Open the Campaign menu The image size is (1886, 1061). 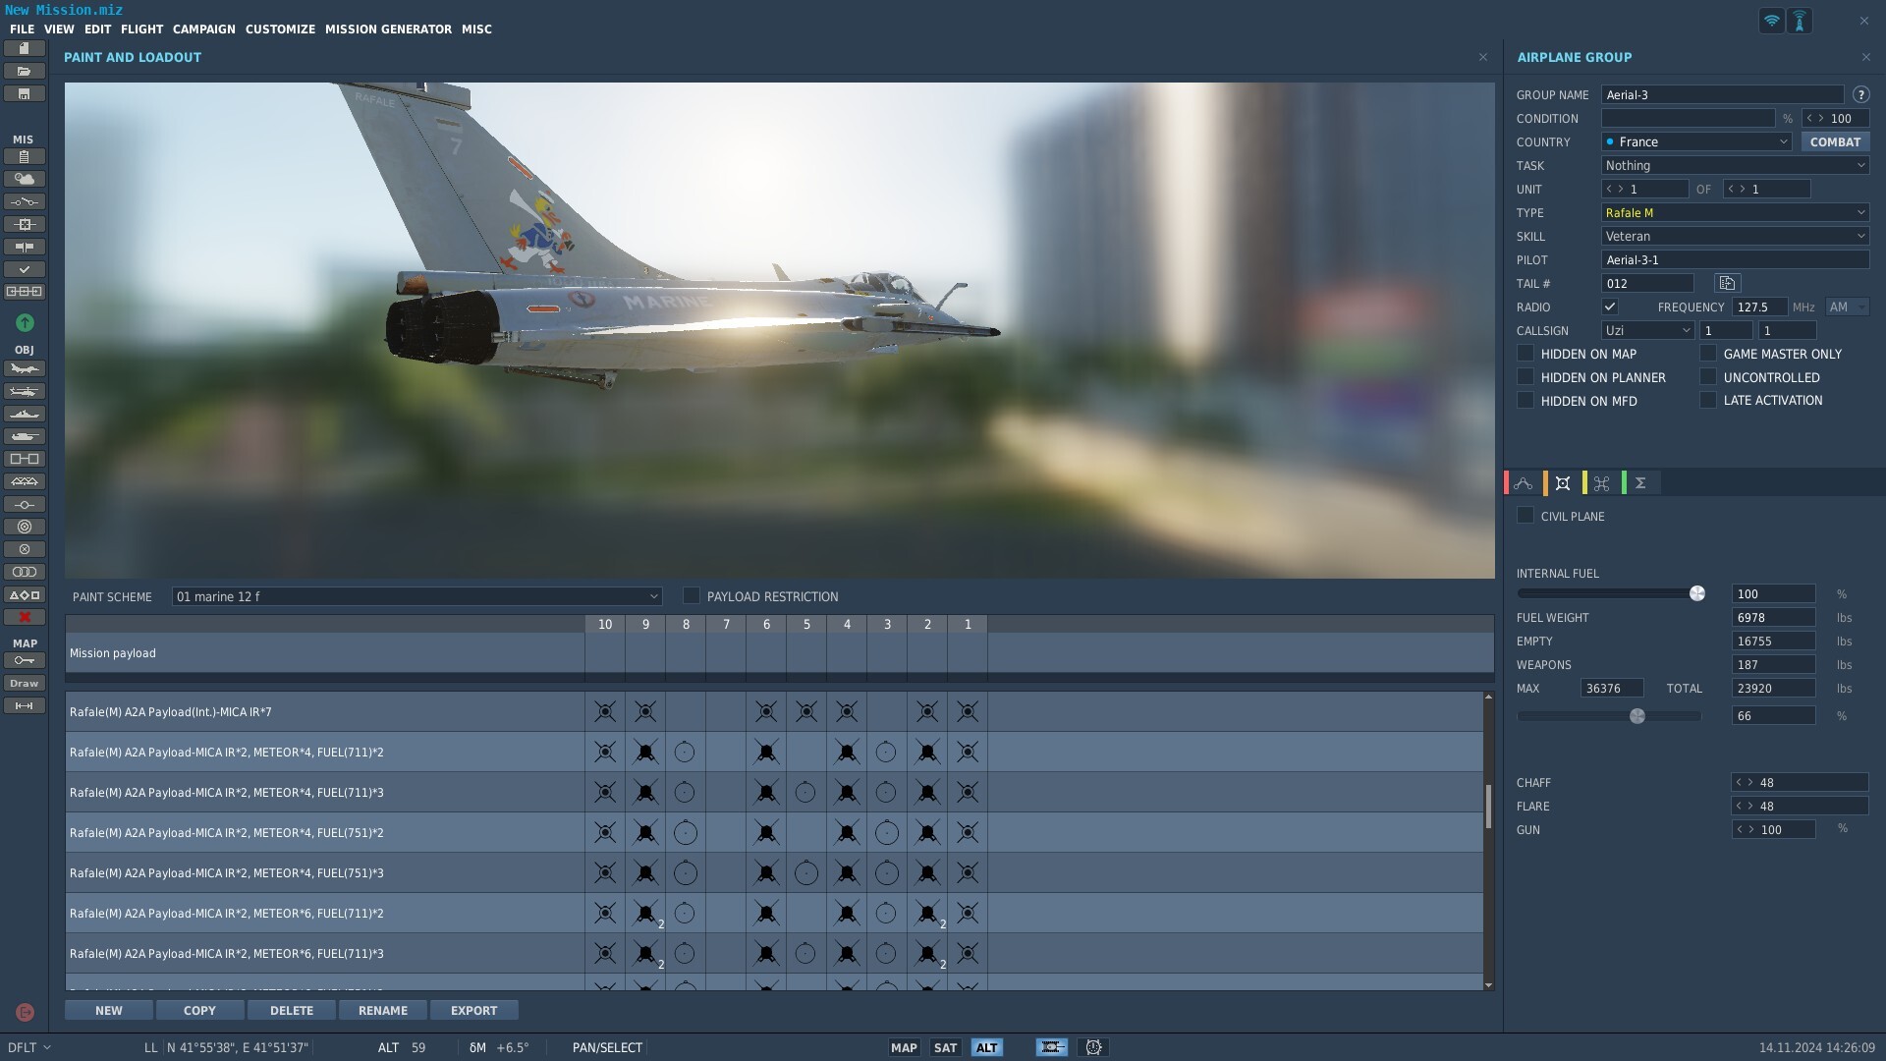[204, 29]
